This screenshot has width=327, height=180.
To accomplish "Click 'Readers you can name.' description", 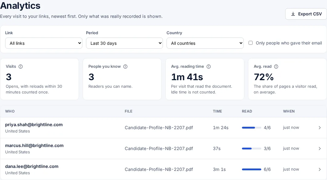I will click(x=110, y=86).
